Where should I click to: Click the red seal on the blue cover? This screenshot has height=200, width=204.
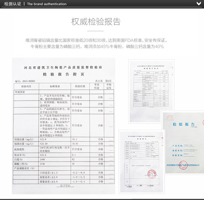(x=183, y=165)
